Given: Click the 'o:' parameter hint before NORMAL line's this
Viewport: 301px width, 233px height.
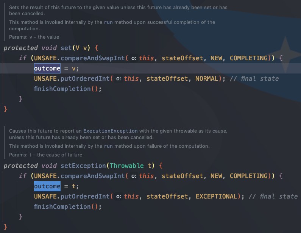Looking at the screenshot, I should click(119, 79).
